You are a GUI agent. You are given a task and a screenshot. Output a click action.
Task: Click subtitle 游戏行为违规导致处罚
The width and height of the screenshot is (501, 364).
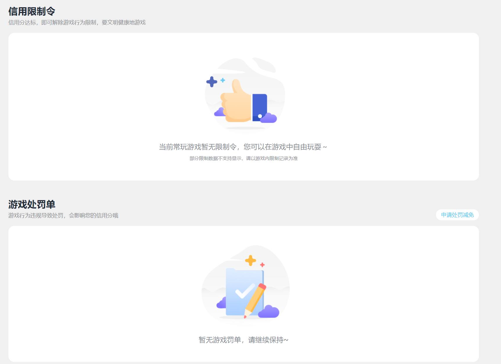point(36,215)
